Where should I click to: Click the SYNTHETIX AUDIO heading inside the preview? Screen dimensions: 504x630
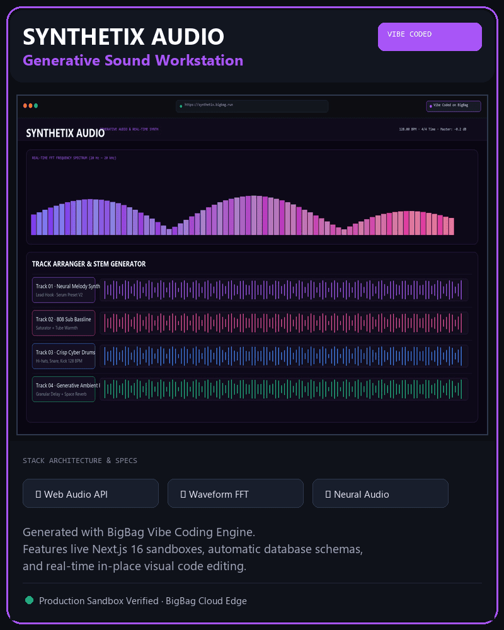(65, 133)
